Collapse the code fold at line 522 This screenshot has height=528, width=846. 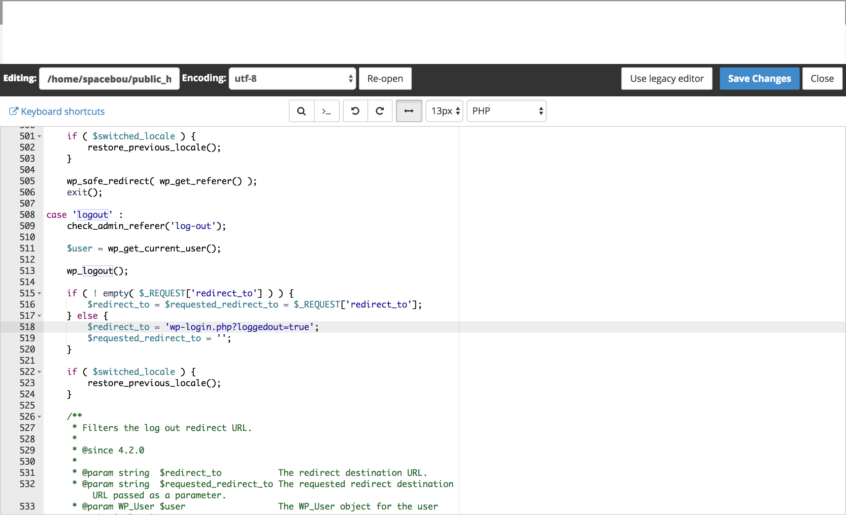pyautogui.click(x=40, y=372)
